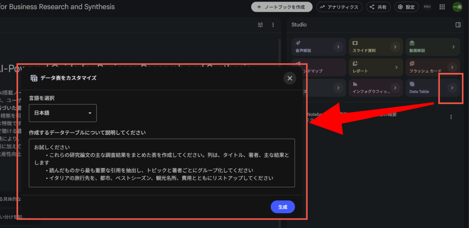Screen dimensions: 469x228
Task: Expand レポート chevron arrow
Action: [x=397, y=67]
